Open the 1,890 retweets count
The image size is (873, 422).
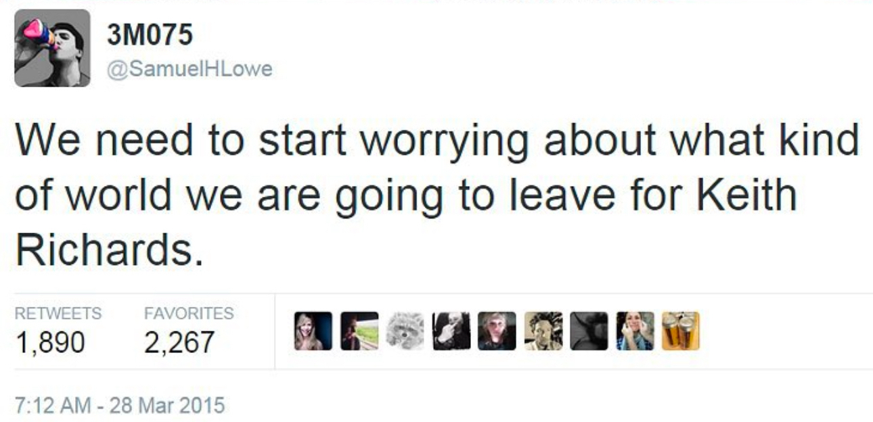[50, 341]
